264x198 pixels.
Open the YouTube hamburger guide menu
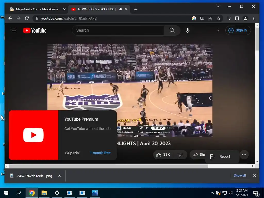(14, 30)
